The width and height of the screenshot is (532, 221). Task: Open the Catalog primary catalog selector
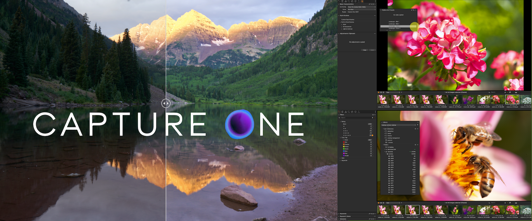(398, 125)
